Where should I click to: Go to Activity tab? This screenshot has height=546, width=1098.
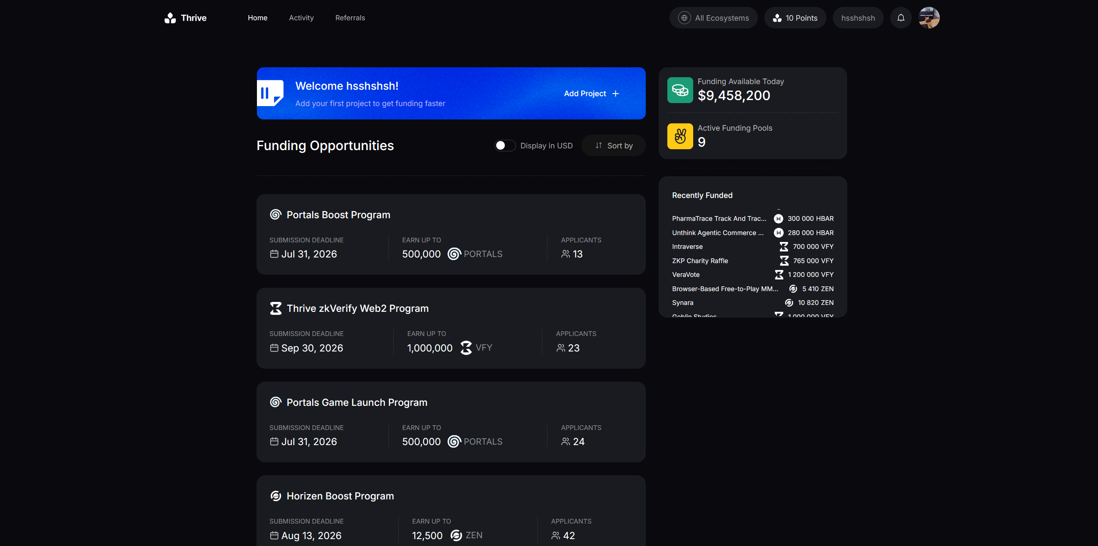[301, 18]
